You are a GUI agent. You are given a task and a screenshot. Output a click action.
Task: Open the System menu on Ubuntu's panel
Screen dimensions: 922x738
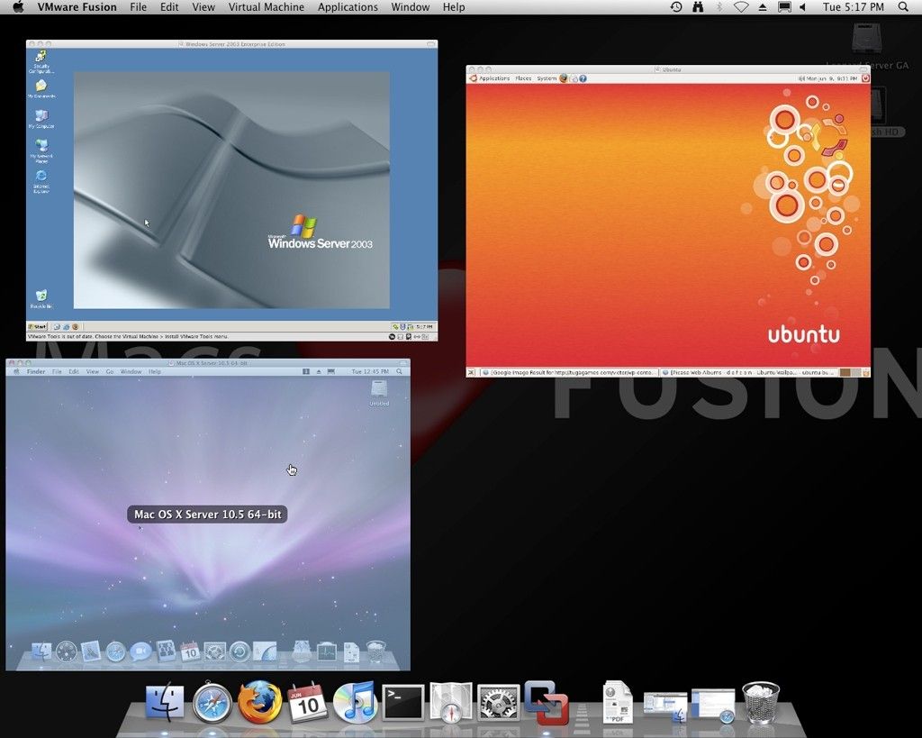(547, 78)
